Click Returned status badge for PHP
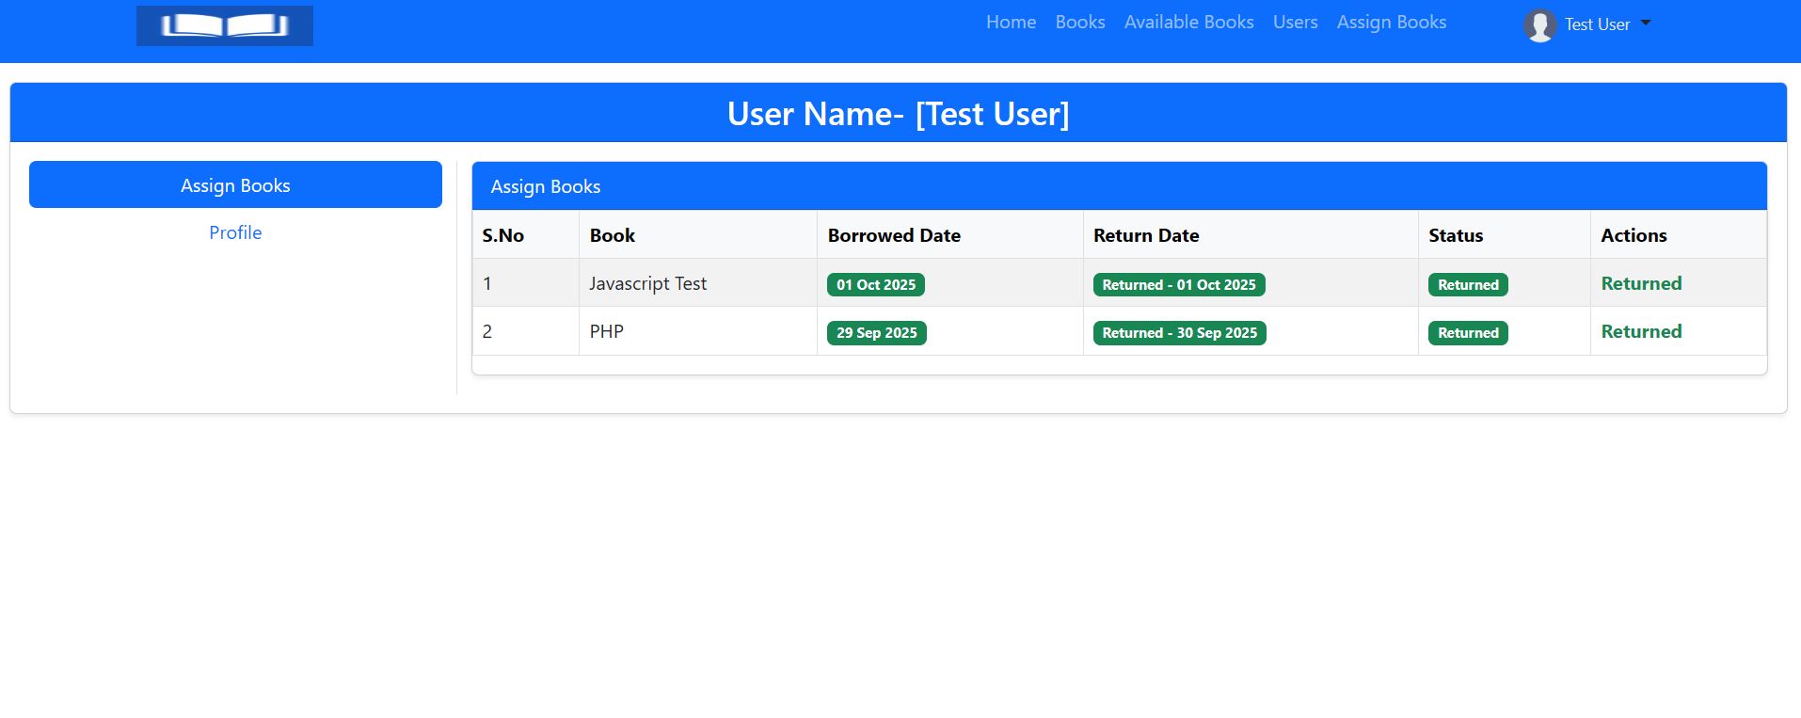 tap(1467, 333)
